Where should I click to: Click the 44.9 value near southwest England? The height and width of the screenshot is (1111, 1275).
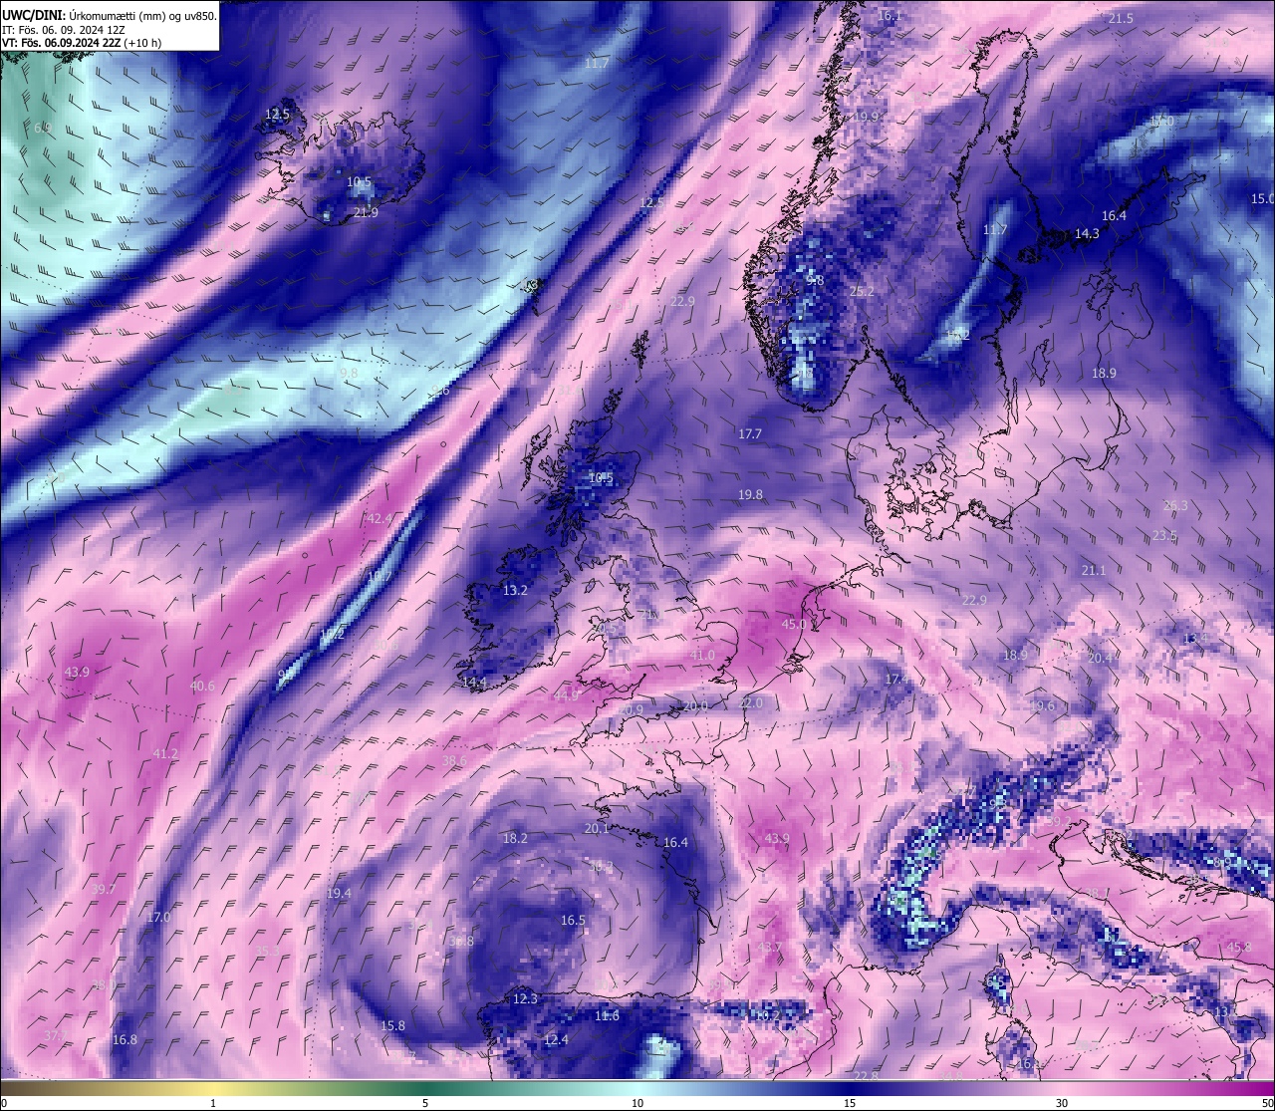566,694
